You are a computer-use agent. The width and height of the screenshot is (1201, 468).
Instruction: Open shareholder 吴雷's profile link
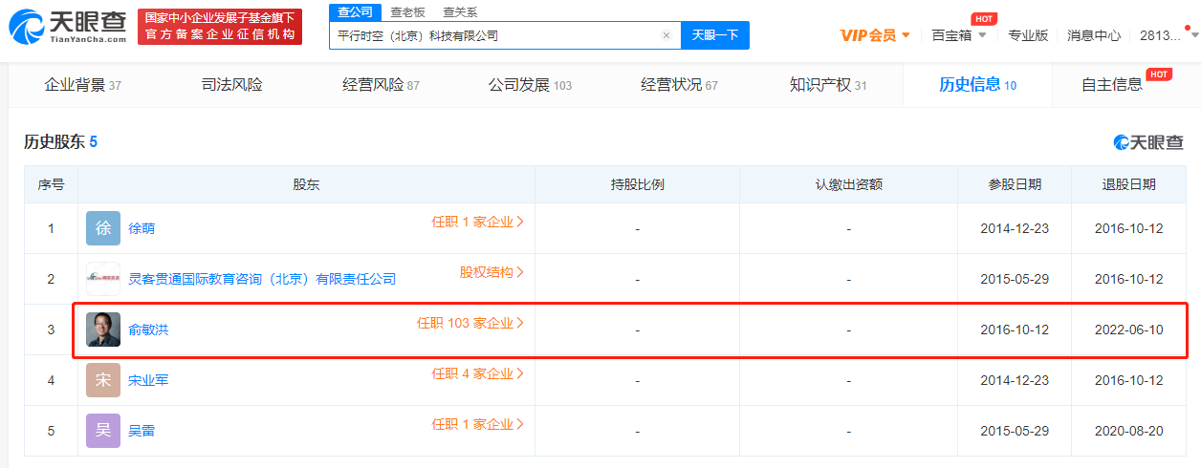142,432
